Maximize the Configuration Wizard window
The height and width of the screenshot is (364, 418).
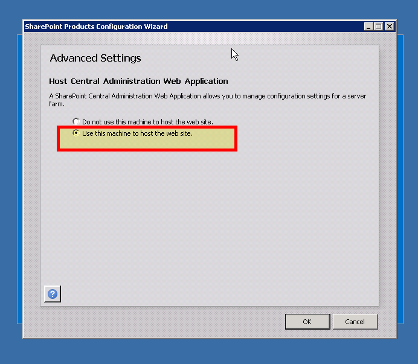(x=379, y=27)
